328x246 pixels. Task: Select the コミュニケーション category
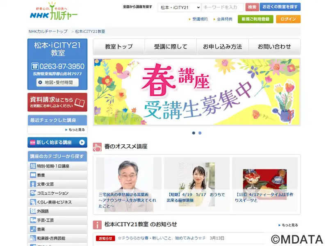point(57,193)
